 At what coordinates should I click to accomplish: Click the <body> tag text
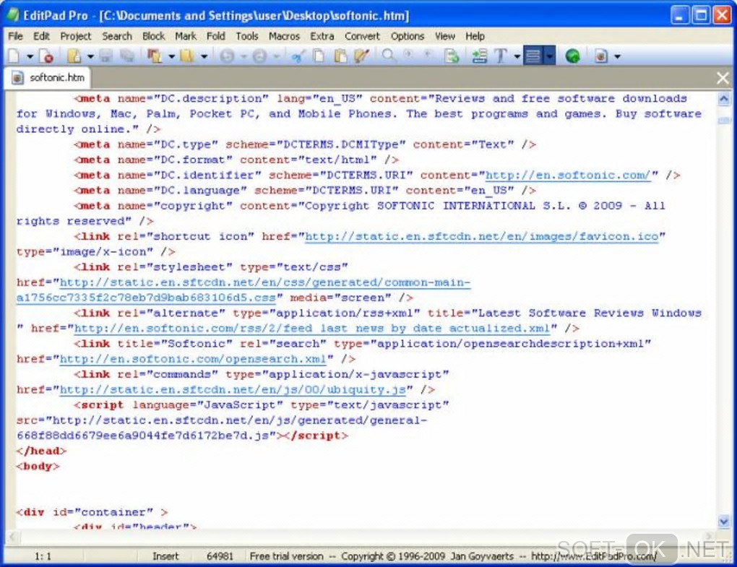[38, 467]
